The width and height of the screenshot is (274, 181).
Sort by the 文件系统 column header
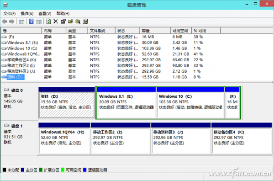coord(101,31)
